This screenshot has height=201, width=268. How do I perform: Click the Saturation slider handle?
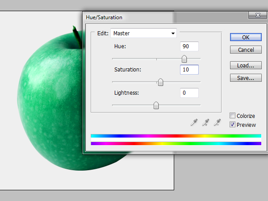coord(160,82)
